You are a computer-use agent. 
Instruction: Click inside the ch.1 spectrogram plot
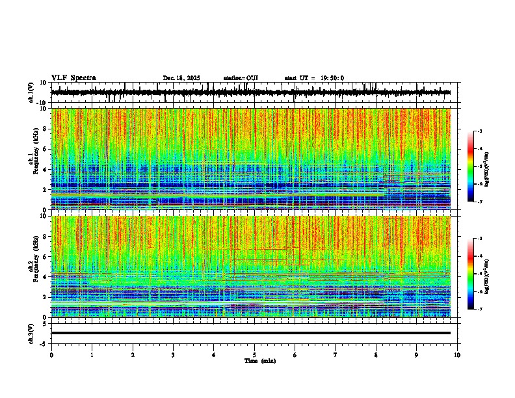[251, 159]
